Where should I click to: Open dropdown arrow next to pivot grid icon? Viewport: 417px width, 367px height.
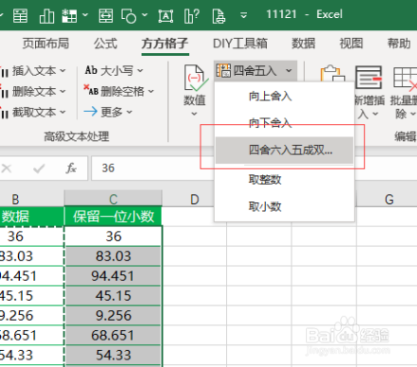[x=85, y=14]
